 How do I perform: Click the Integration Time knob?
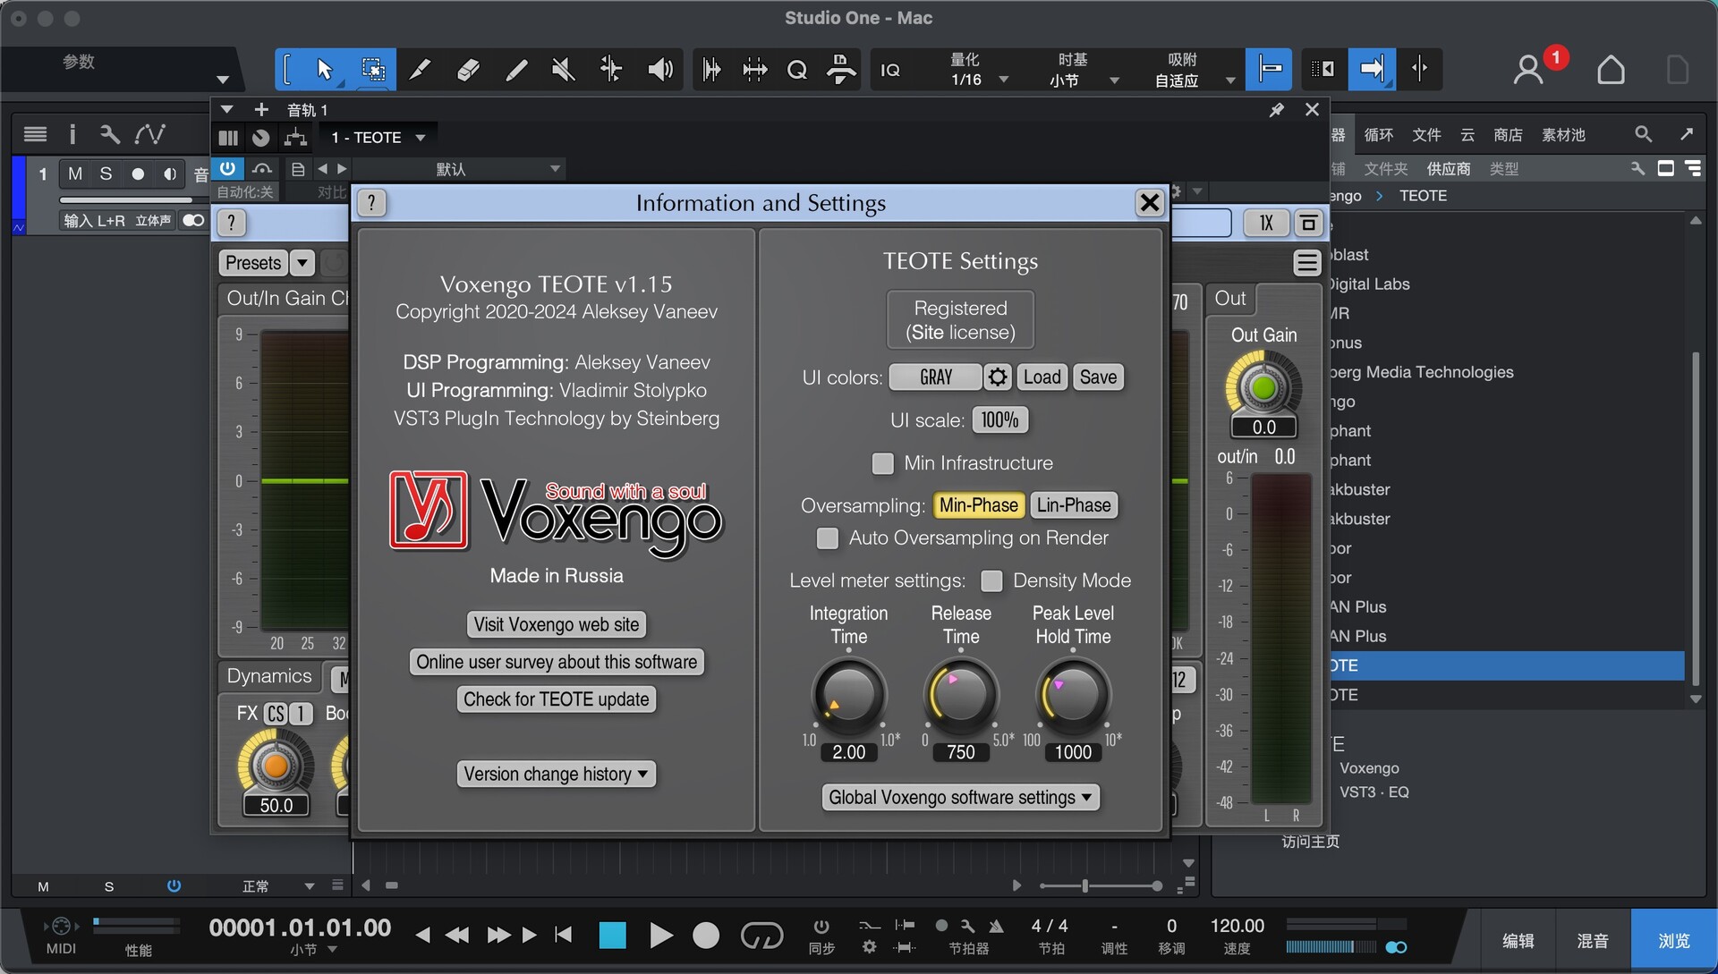(x=848, y=694)
